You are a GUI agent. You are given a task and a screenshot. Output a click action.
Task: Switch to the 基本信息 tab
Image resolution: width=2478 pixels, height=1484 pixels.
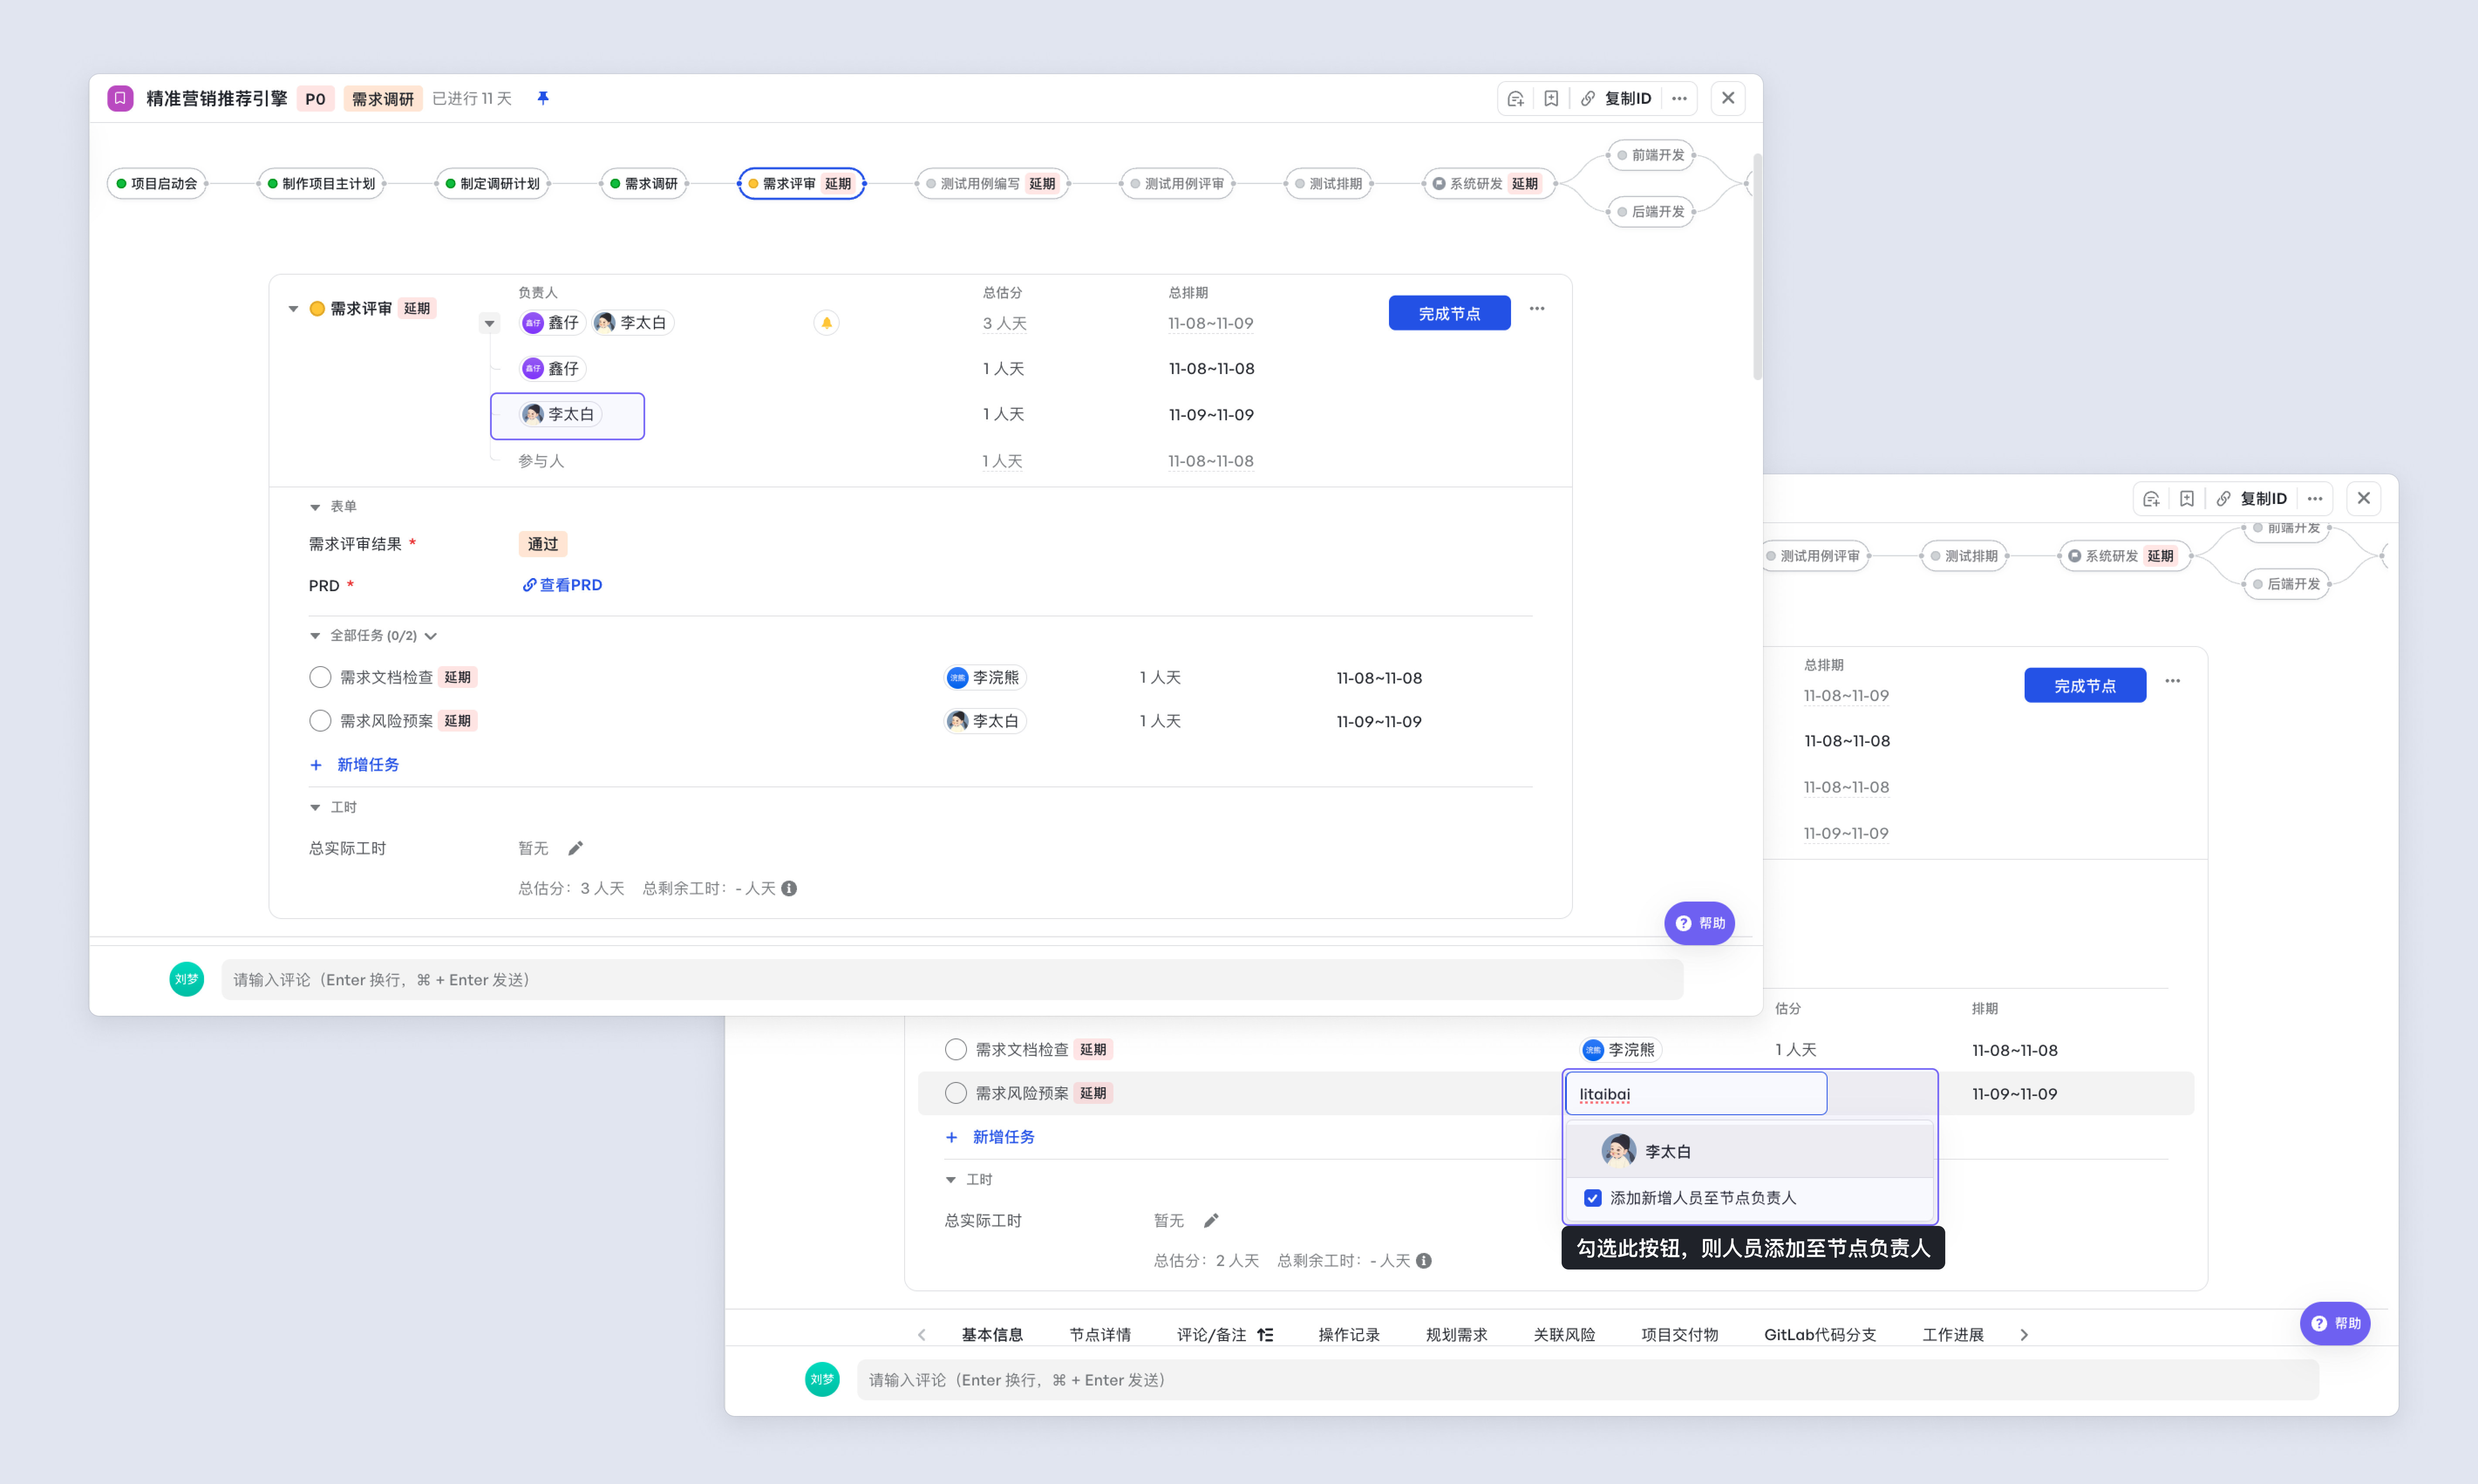[x=992, y=1334]
